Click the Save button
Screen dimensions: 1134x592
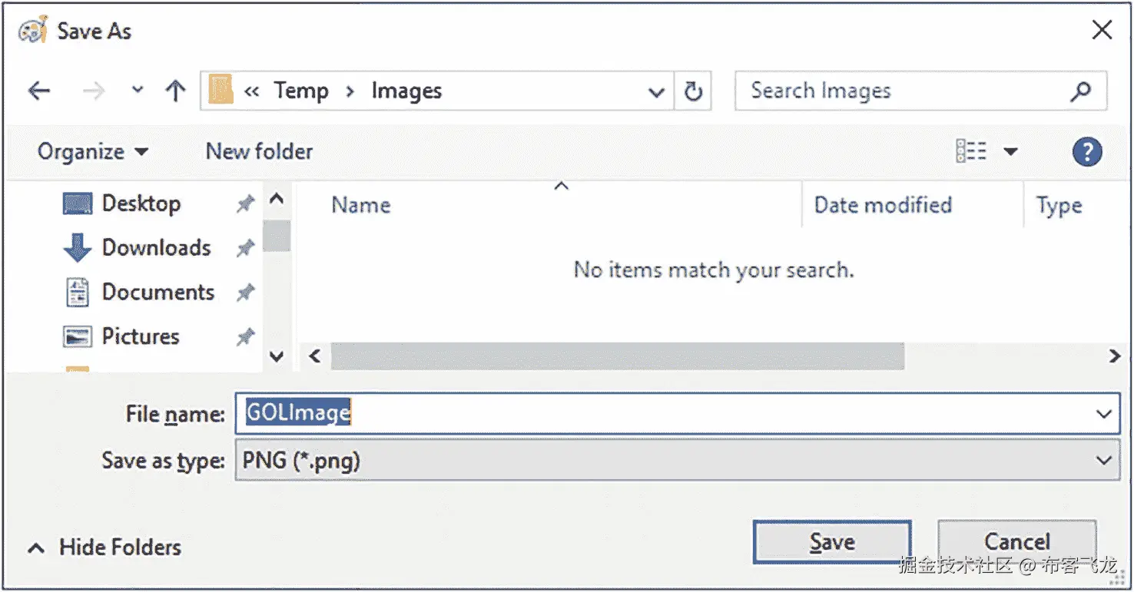831,541
